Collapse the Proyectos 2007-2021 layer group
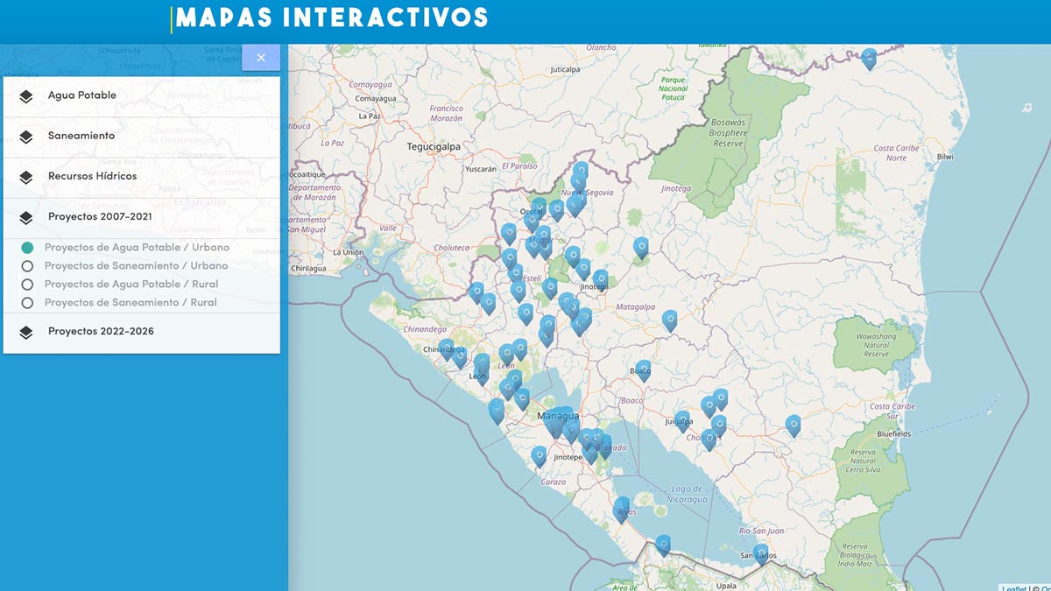 pos(142,217)
